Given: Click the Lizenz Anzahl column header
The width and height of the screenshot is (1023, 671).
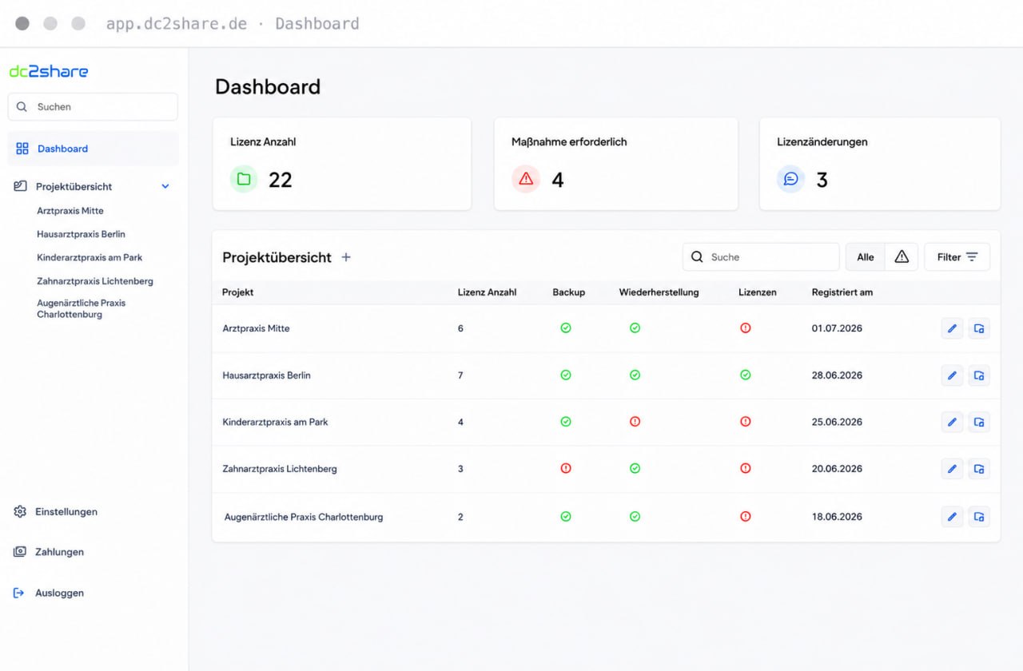Looking at the screenshot, I should click(x=487, y=292).
